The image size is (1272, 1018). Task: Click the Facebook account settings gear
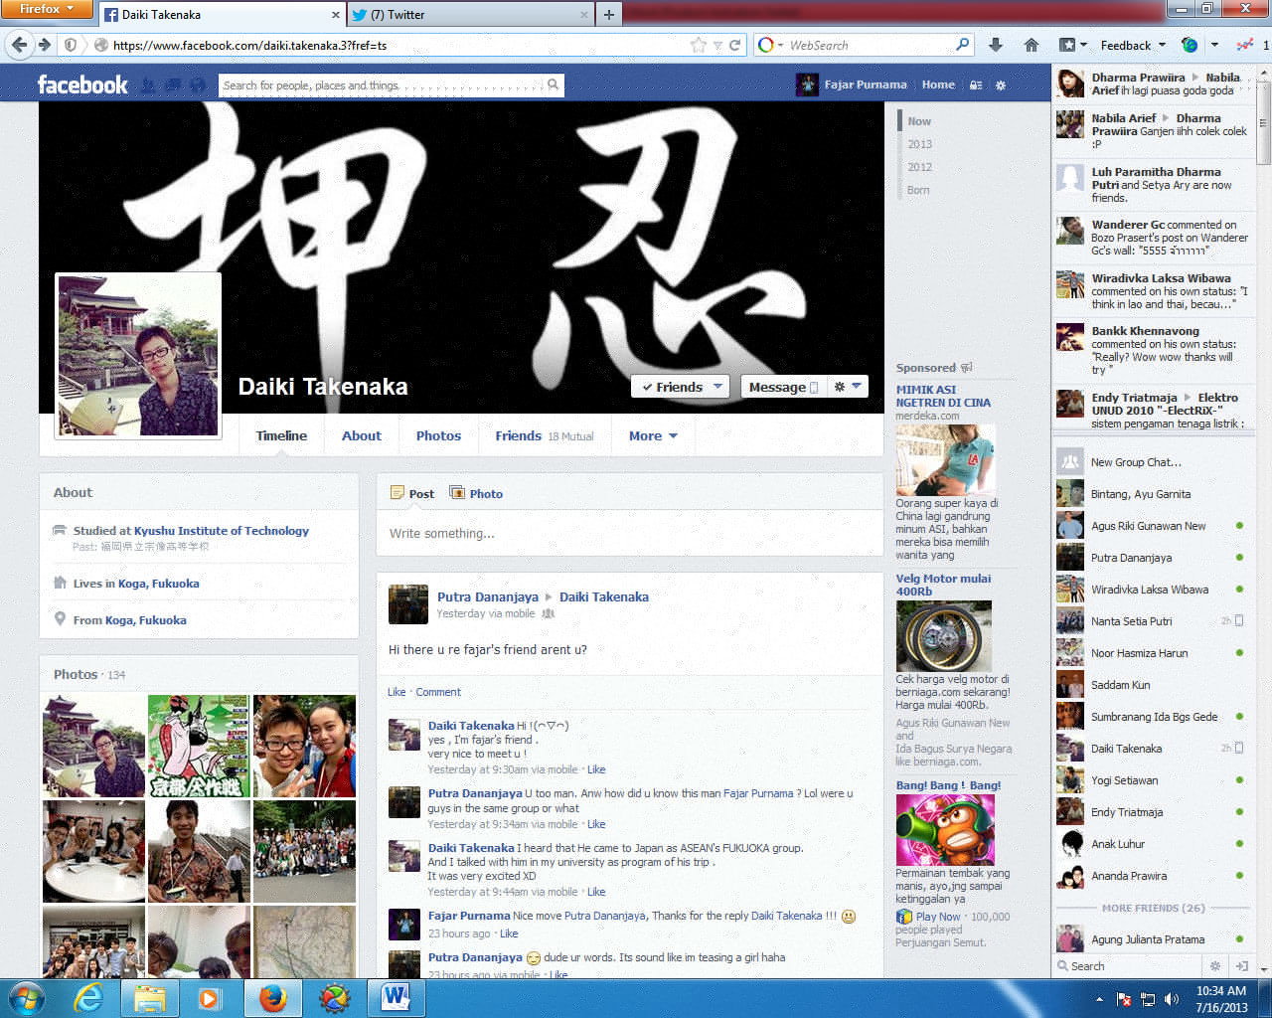pyautogui.click(x=1001, y=85)
